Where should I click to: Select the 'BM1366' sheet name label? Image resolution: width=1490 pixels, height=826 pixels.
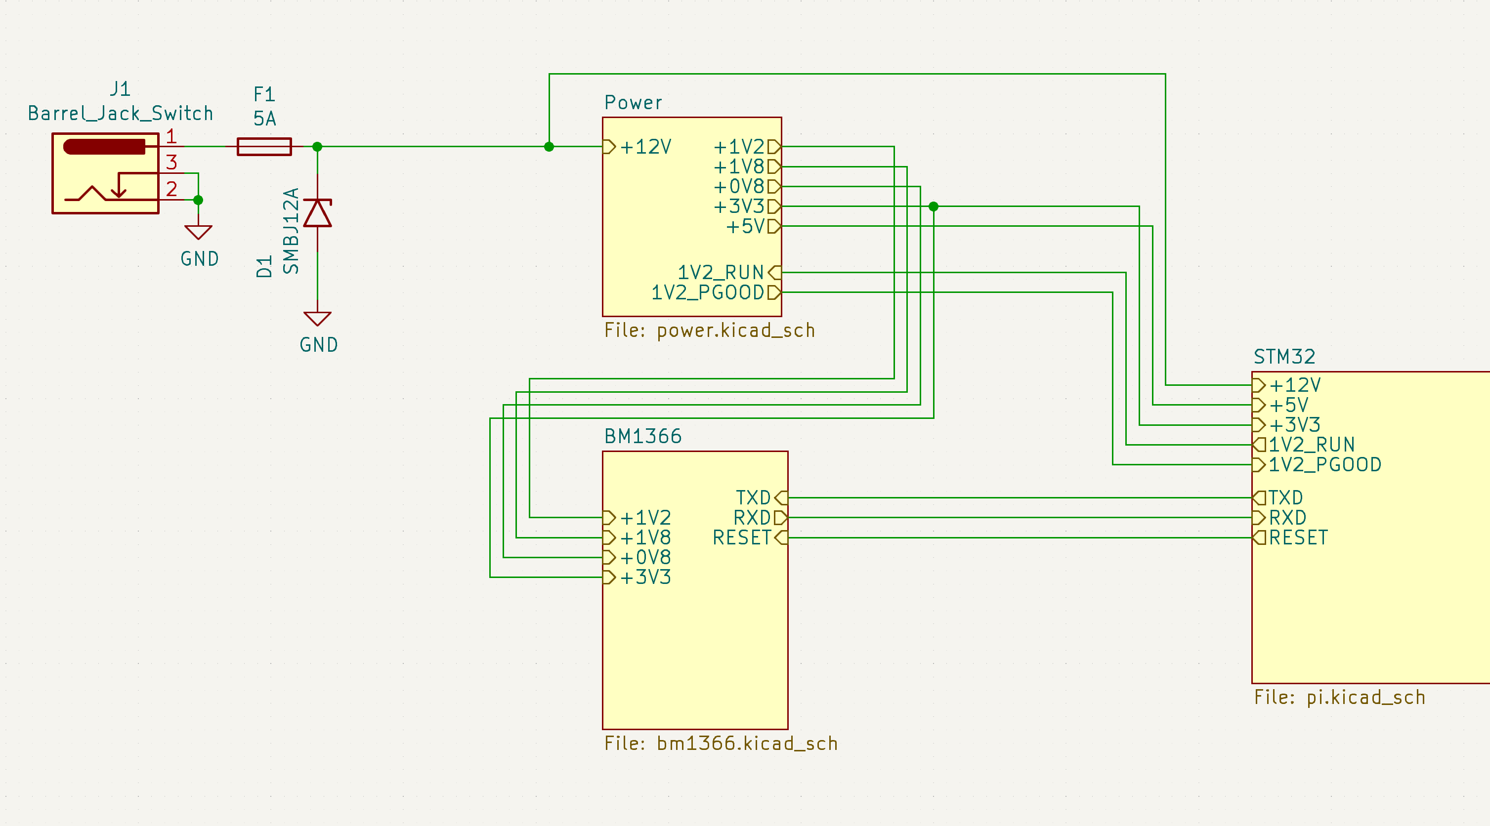pyautogui.click(x=643, y=436)
